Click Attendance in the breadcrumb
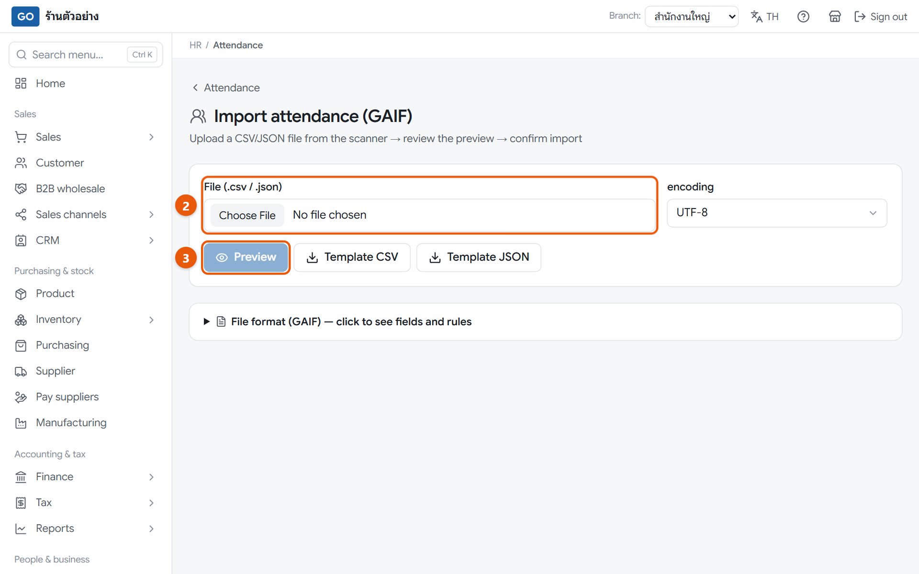This screenshot has width=919, height=574. coord(238,45)
